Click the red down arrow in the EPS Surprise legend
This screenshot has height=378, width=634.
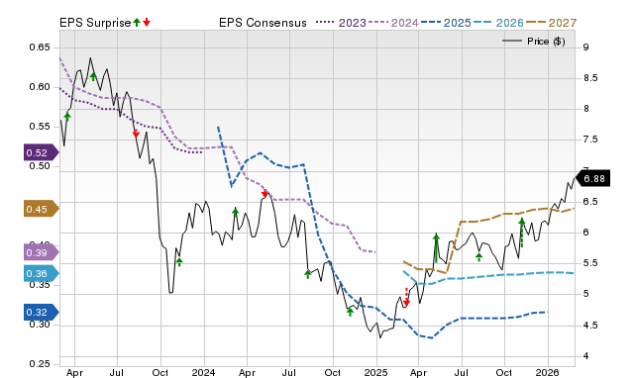[147, 23]
